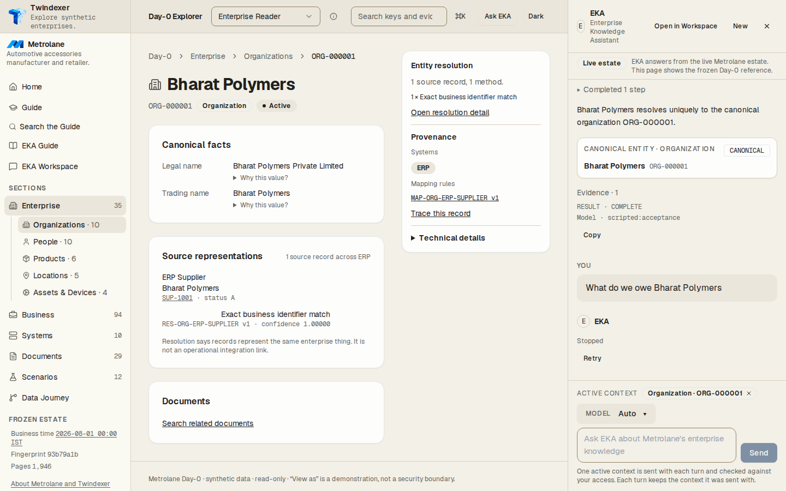Open the Assets & Devices section item
This screenshot has width=786, height=491.
(x=72, y=292)
